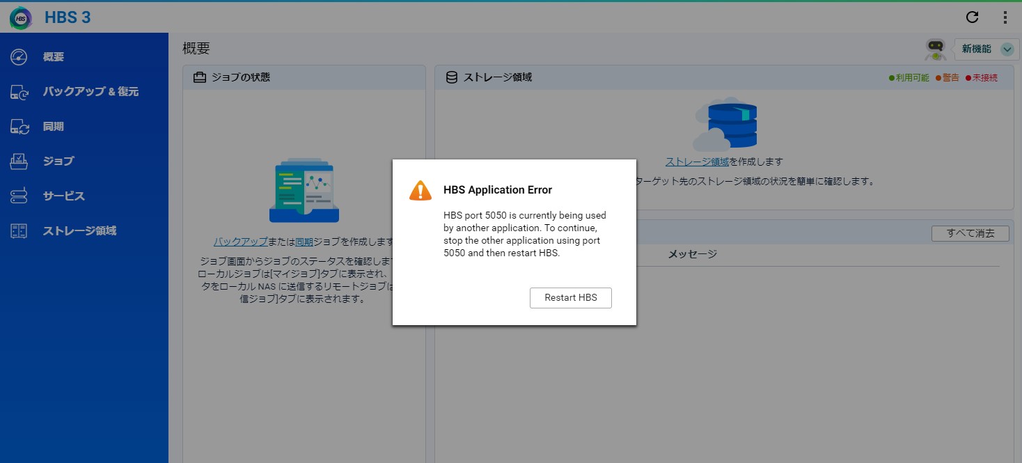Click the ストレージ領域 panel title

(x=498, y=77)
